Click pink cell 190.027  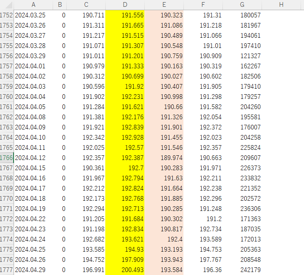164,76
